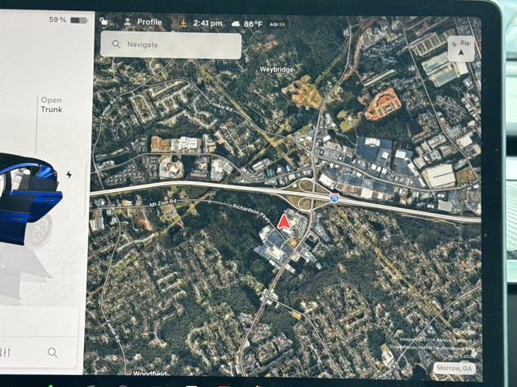Tap the magnifier icon in Navigate bar
The width and height of the screenshot is (517, 387).
(117, 45)
